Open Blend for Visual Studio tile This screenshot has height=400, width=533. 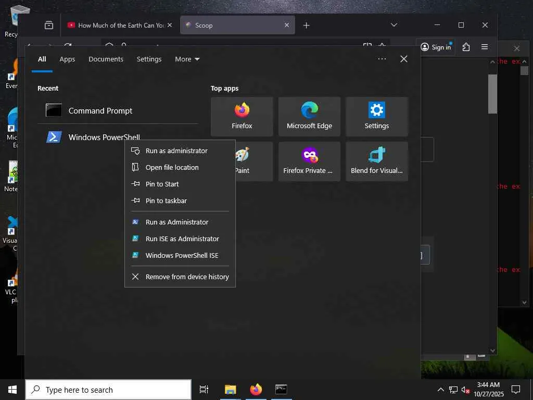tap(377, 161)
